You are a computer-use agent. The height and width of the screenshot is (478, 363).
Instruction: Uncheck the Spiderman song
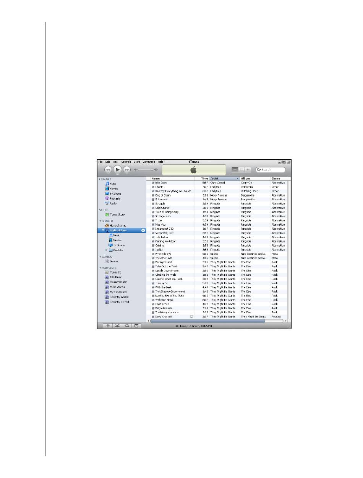pos(153,200)
